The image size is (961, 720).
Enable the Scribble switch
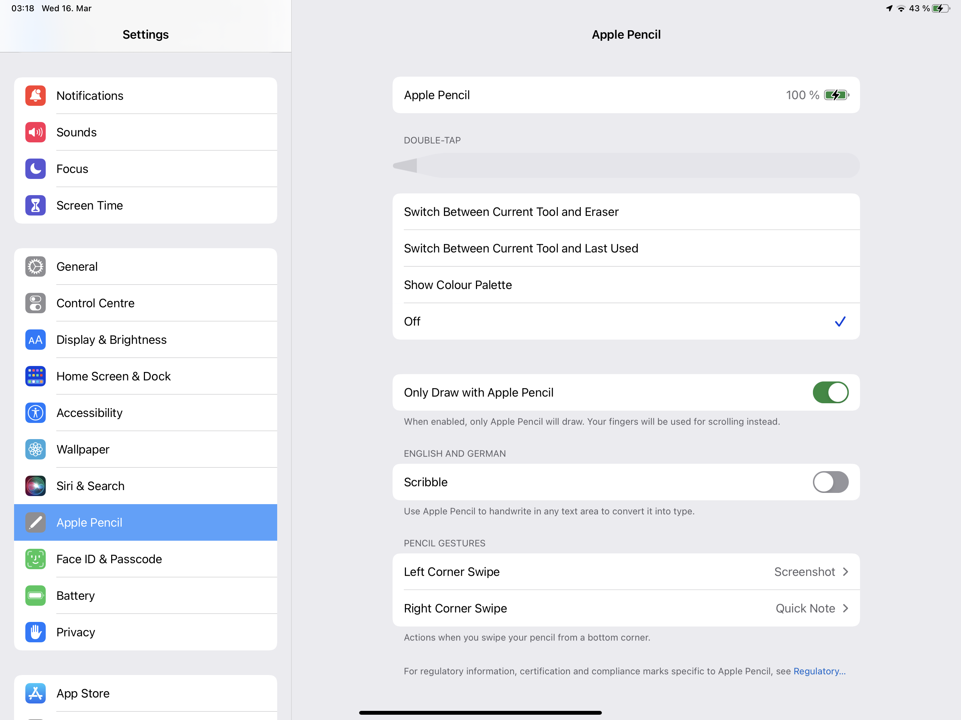830,482
